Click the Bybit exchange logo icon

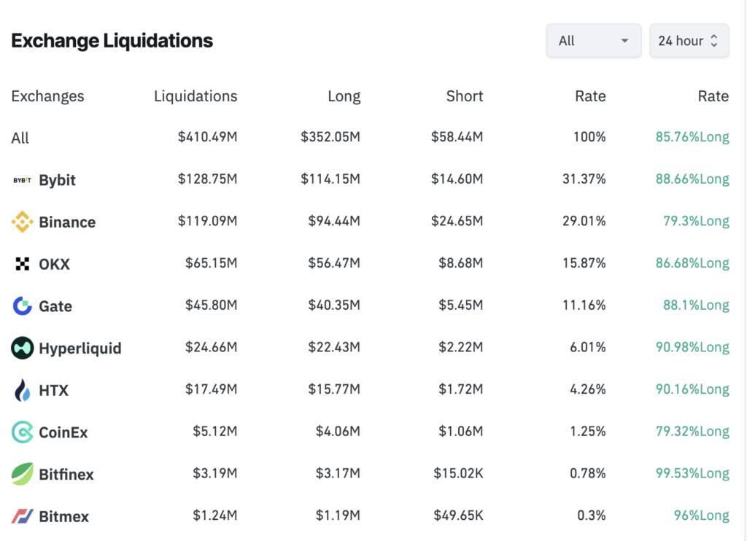tap(23, 180)
